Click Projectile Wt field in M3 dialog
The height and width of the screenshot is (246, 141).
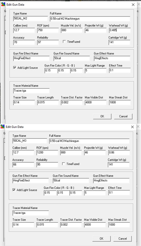click(95, 153)
